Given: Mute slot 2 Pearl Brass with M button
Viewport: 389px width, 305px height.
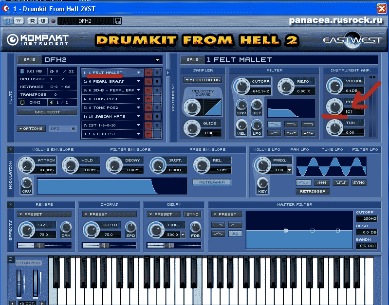Looking at the screenshot, I should point(148,81).
